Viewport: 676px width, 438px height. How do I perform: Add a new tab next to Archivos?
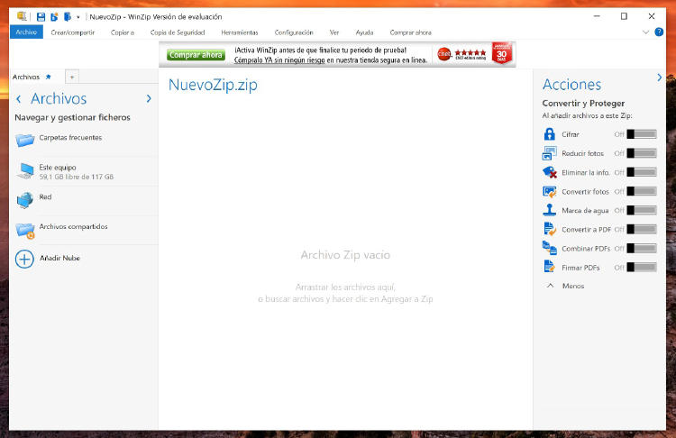72,78
